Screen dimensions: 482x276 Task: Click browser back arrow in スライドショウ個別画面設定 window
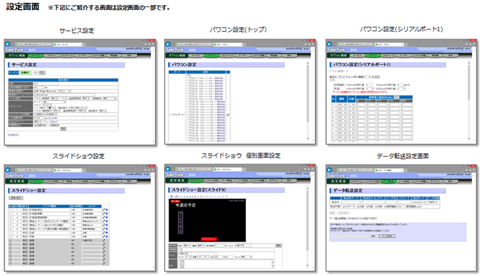tap(168, 169)
